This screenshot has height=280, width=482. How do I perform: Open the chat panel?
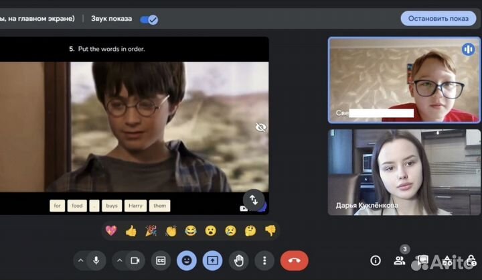[x=423, y=261]
